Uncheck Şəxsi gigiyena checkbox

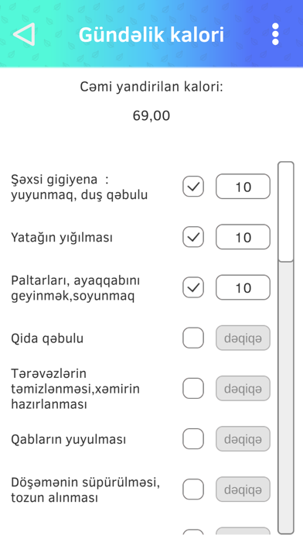click(x=193, y=187)
